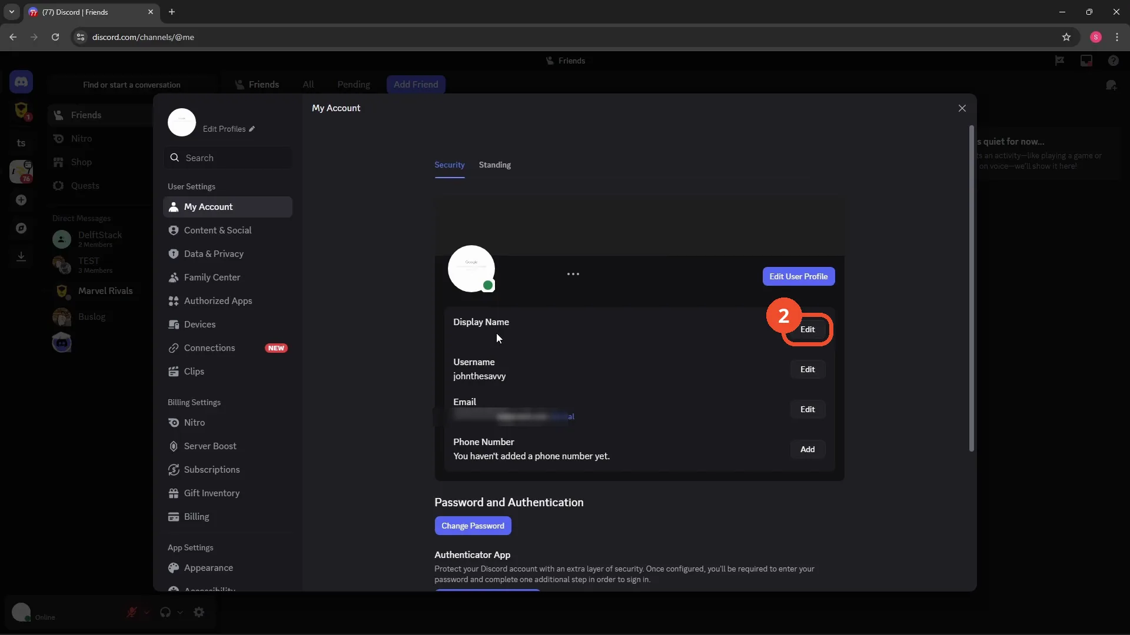Select My Account in the settings sidebar
Image resolution: width=1130 pixels, height=635 pixels.
pyautogui.click(x=227, y=207)
